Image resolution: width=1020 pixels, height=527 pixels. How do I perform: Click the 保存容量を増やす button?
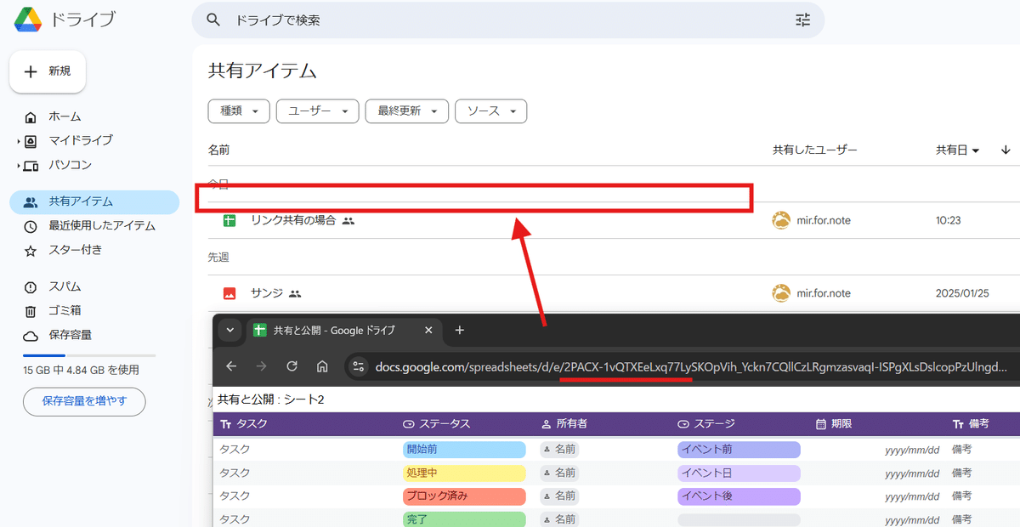pyautogui.click(x=84, y=401)
